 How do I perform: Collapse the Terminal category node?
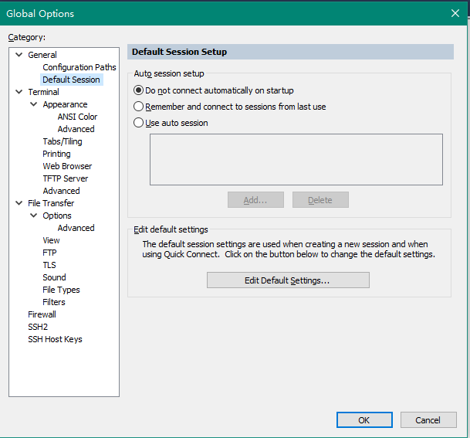tap(19, 92)
